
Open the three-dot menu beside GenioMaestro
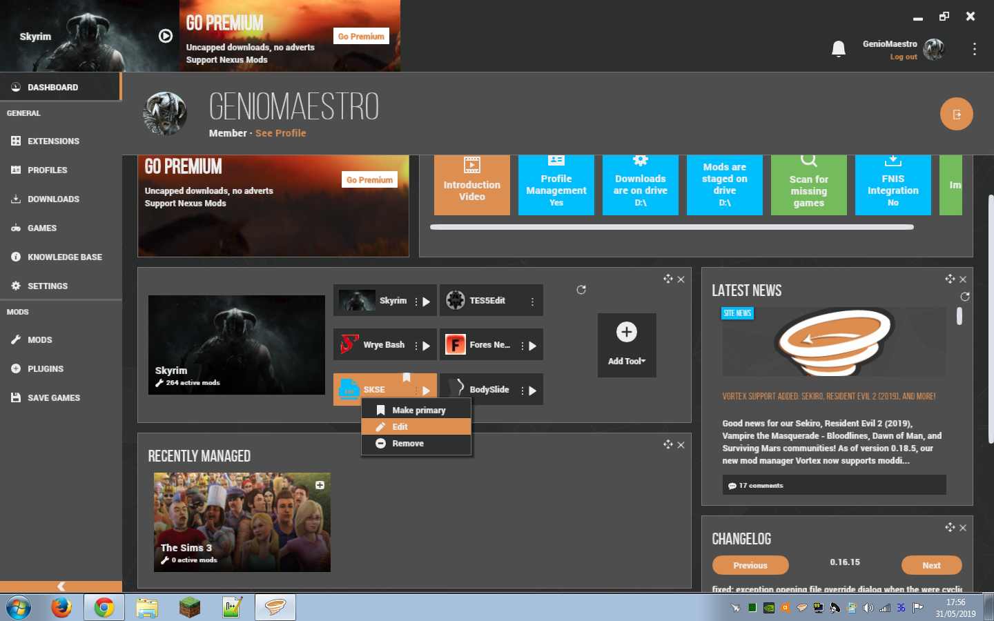(974, 48)
